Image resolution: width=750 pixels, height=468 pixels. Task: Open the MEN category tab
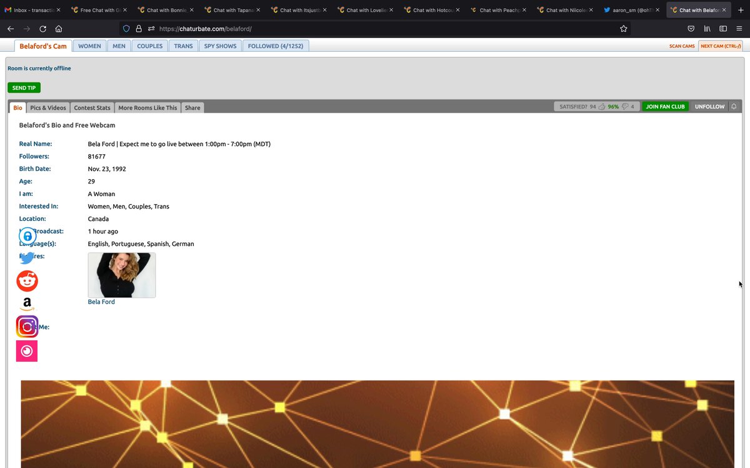[119, 46]
